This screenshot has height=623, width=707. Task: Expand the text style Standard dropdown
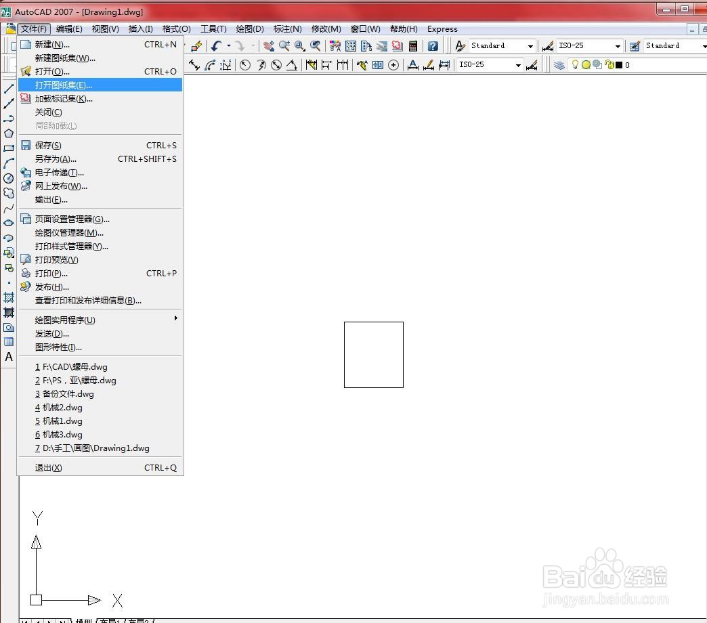pyautogui.click(x=530, y=46)
